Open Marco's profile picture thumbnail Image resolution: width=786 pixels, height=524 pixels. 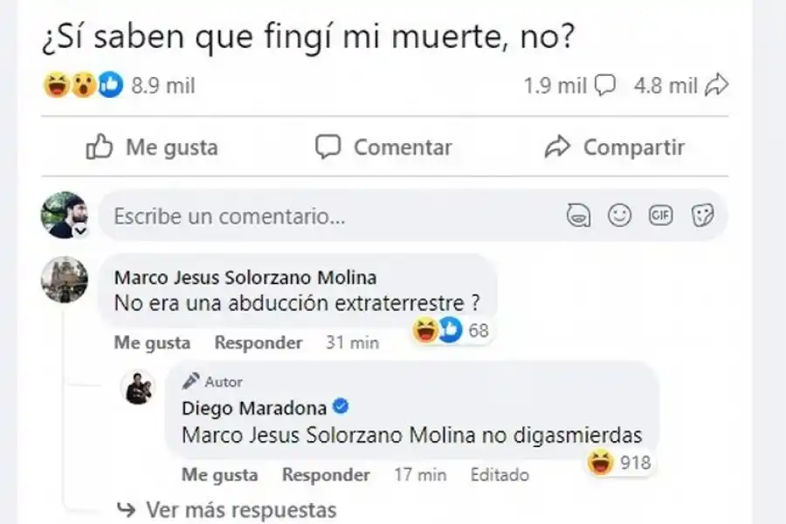click(65, 279)
